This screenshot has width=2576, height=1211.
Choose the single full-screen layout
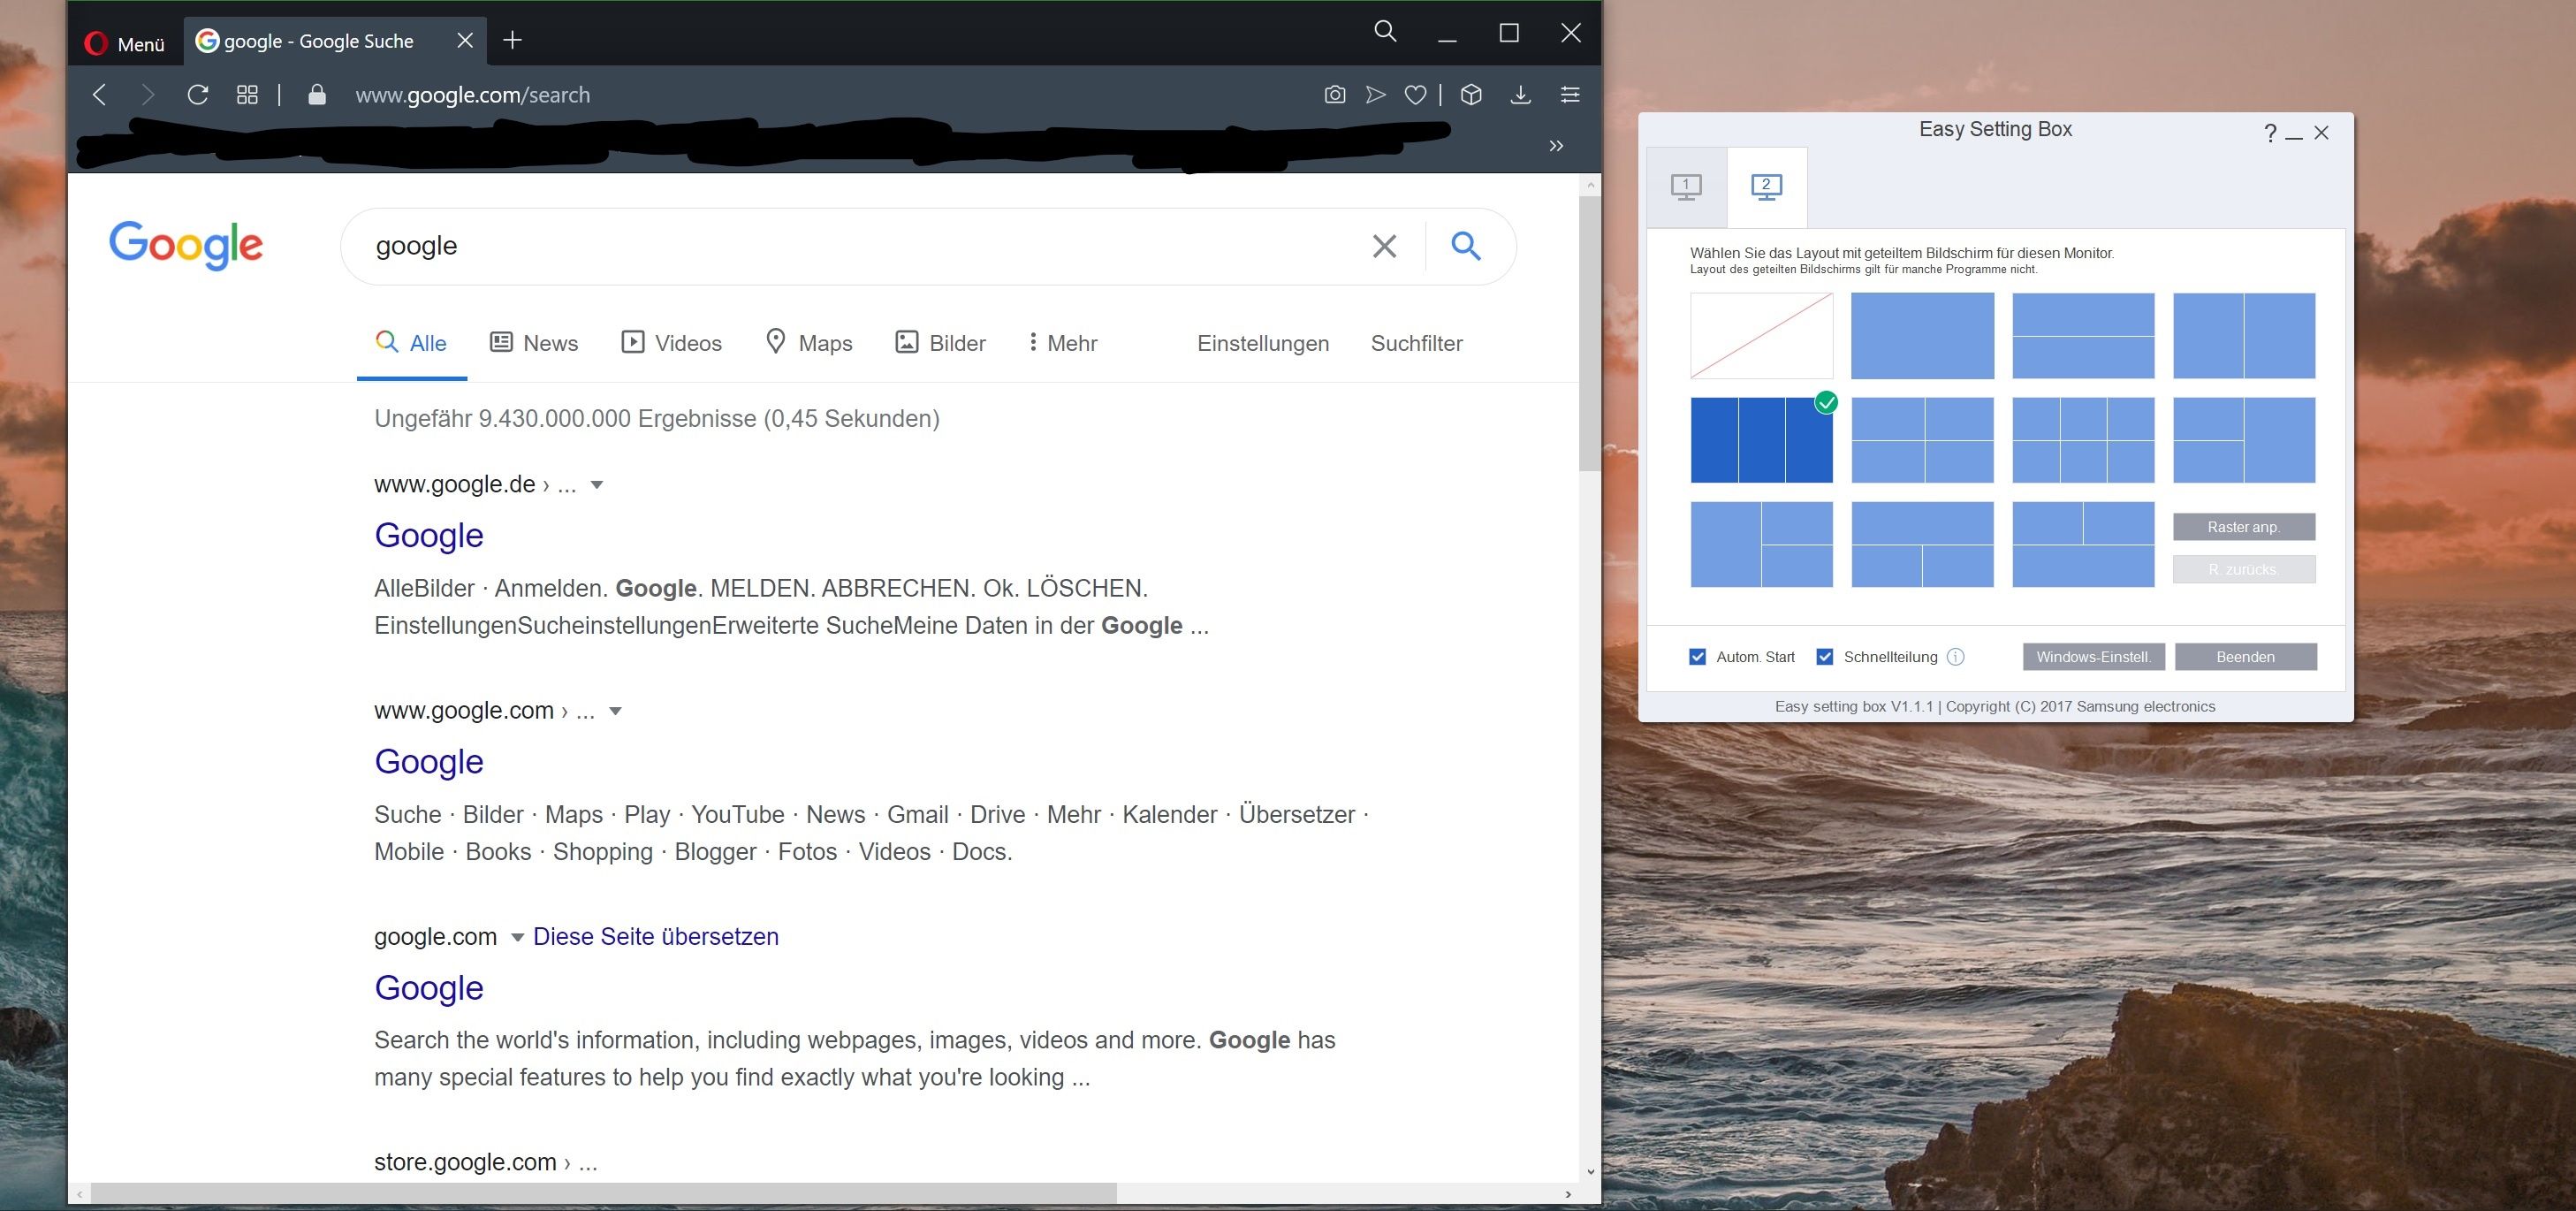(1922, 335)
